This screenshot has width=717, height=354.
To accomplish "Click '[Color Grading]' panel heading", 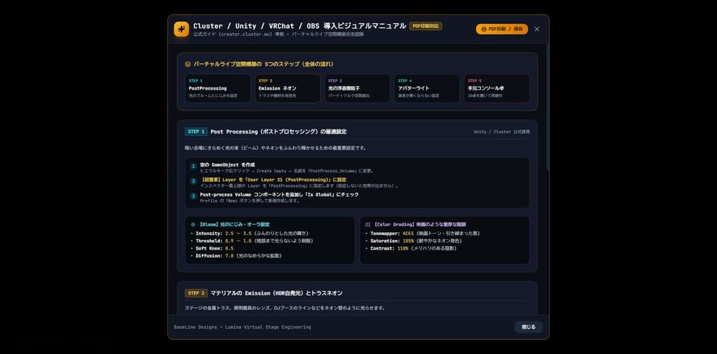I will tap(419, 225).
